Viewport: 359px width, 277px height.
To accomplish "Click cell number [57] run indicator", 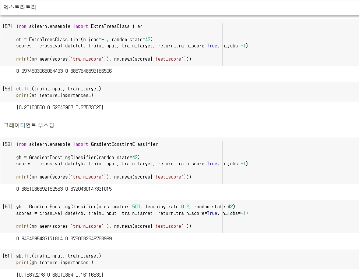I will pyautogui.click(x=7, y=26).
